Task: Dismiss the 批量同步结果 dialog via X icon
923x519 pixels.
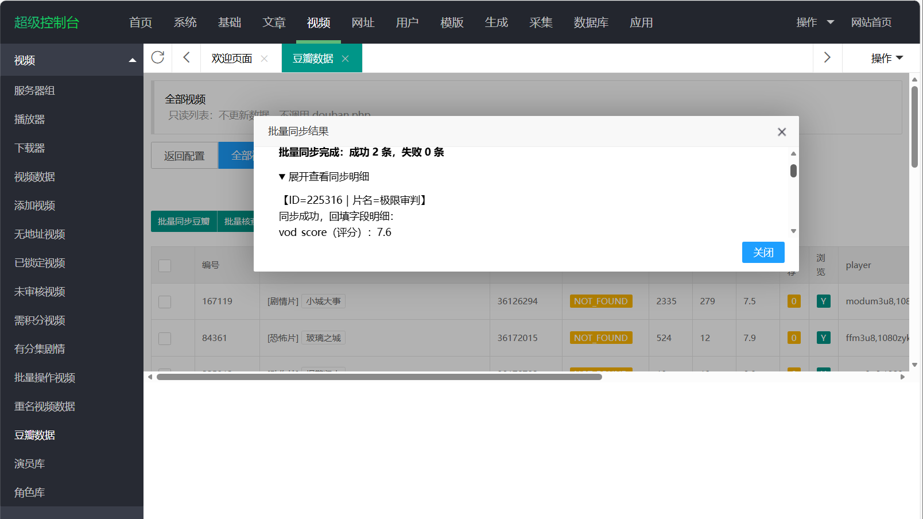Action: (781, 132)
